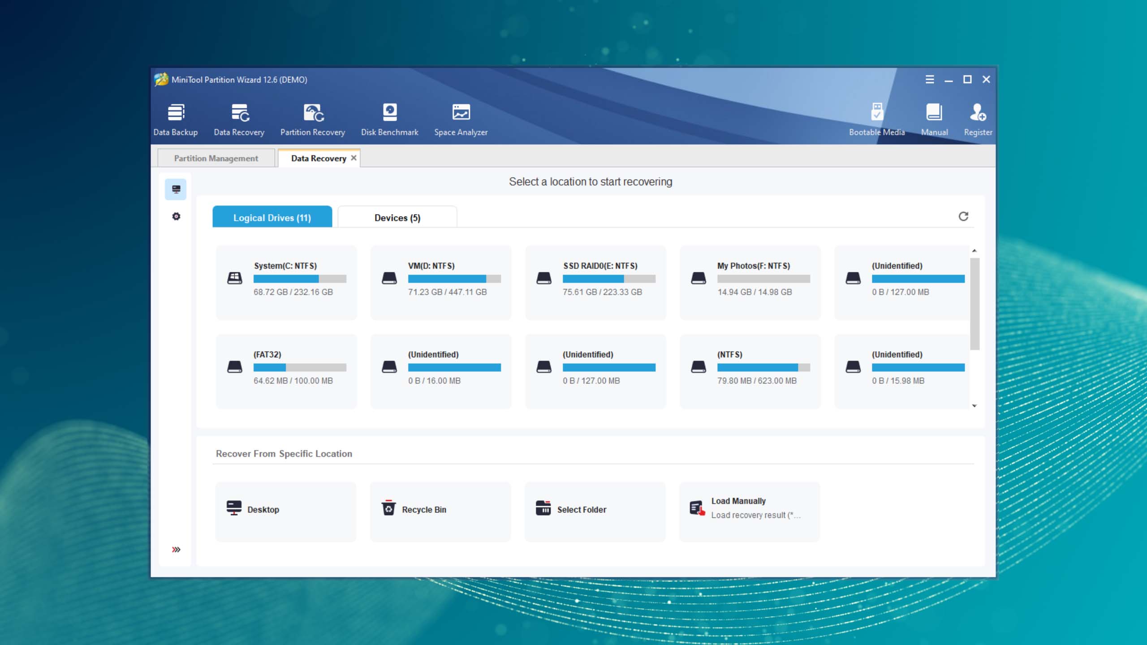Recover from Recycle Bin
Screen dimensions: 1147x645
(x=440, y=512)
